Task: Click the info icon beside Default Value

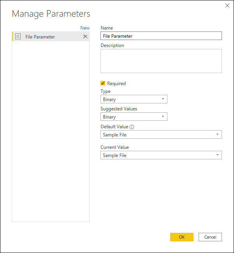Action: [x=132, y=127]
